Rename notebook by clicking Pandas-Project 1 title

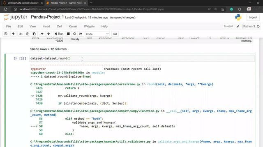point(47,17)
